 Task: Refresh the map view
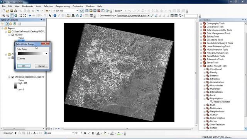pyautogui.click(x=56, y=129)
